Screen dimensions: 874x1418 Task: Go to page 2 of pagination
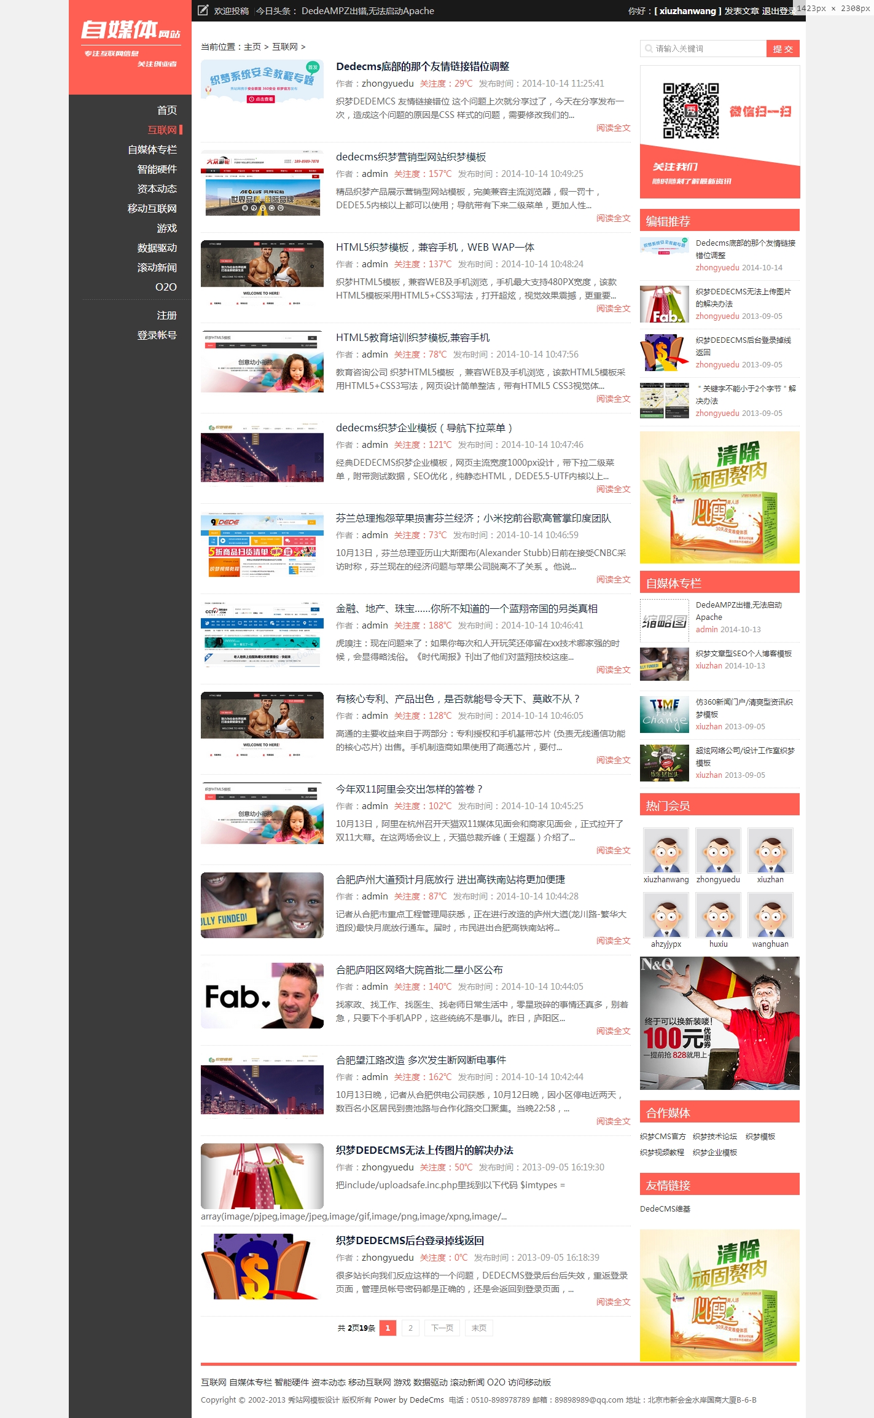click(410, 1328)
